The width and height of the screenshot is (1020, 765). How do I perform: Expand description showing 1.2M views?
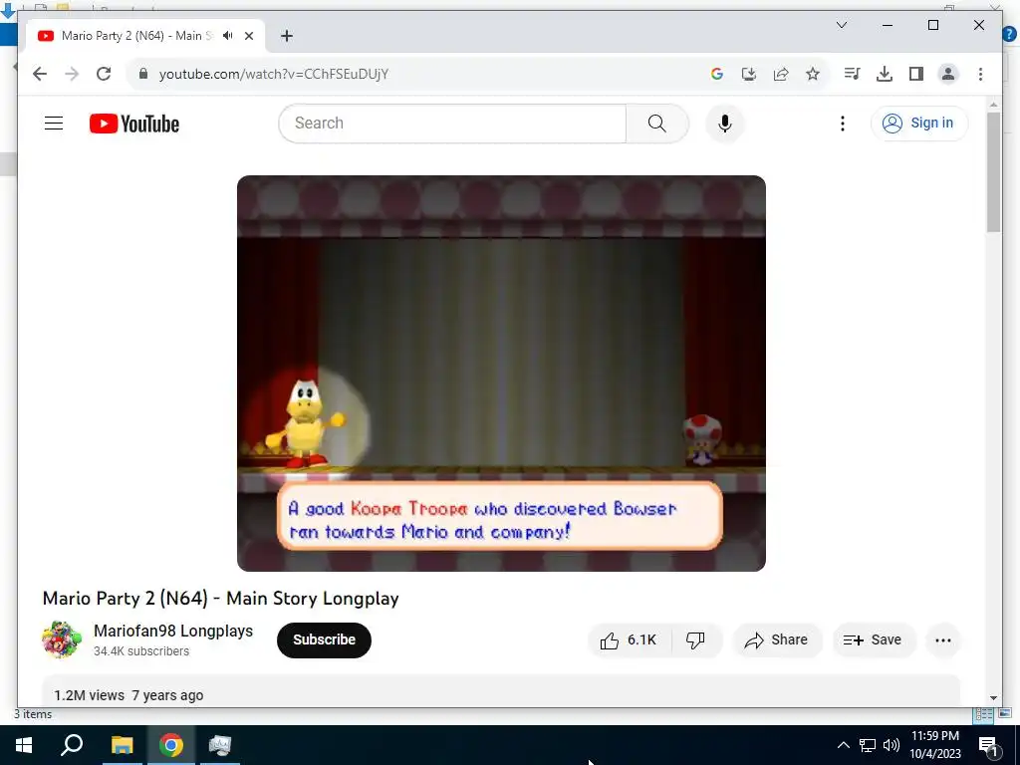pyautogui.click(x=501, y=691)
